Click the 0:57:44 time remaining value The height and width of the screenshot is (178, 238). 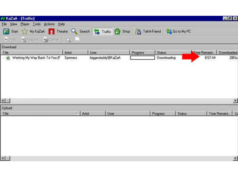coord(210,58)
